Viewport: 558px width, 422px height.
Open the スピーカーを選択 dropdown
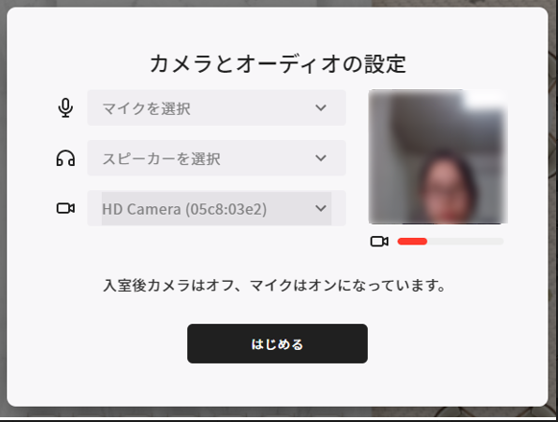pyautogui.click(x=216, y=158)
